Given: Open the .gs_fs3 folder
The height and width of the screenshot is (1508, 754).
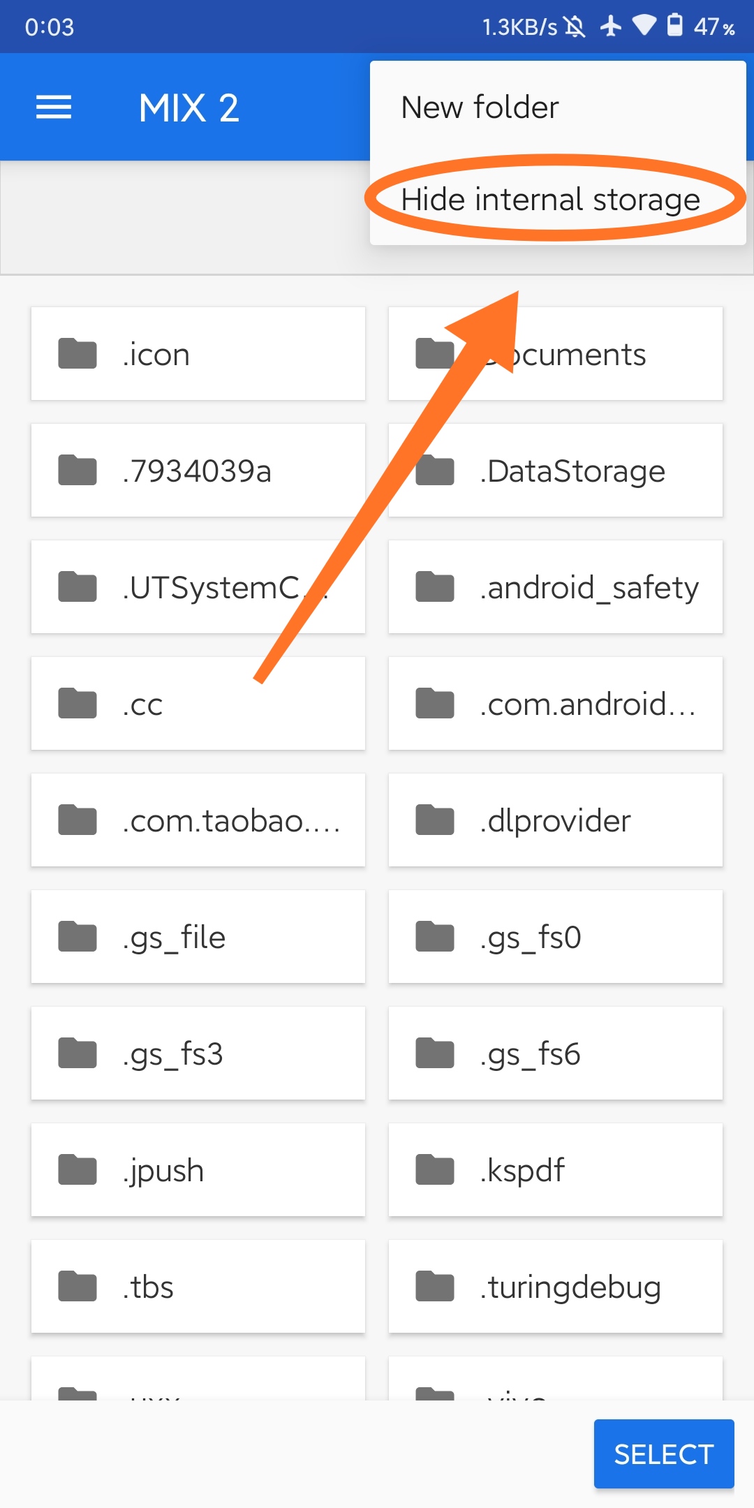Looking at the screenshot, I should click(198, 1054).
